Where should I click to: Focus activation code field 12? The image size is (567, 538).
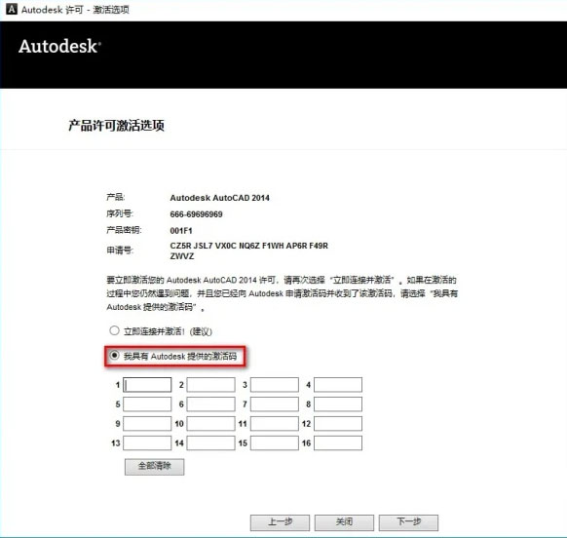coord(338,424)
